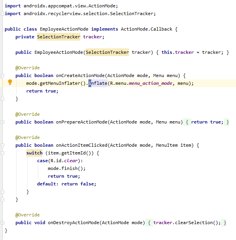
Task: Click @Override above onPrepareActionMode
Action: pyautogui.click(x=27, y=114)
